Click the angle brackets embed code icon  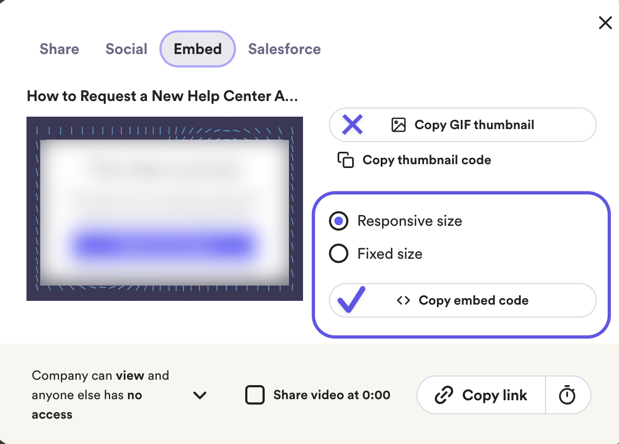coord(403,301)
